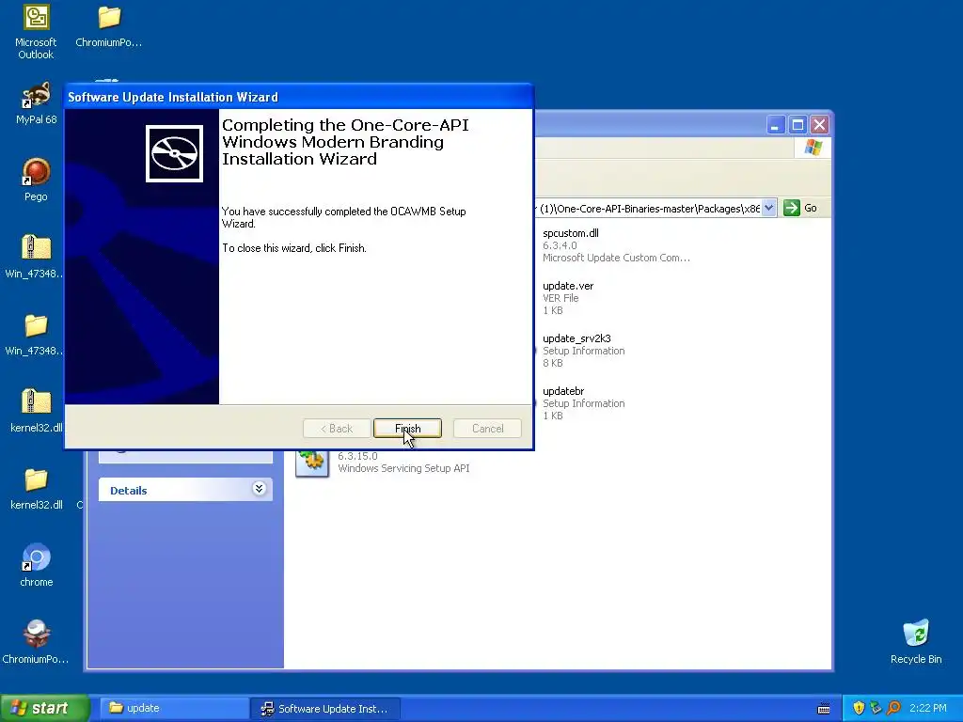Click the version text 6.3.15.0
Viewport: 963px width, 722px height.
pos(357,456)
